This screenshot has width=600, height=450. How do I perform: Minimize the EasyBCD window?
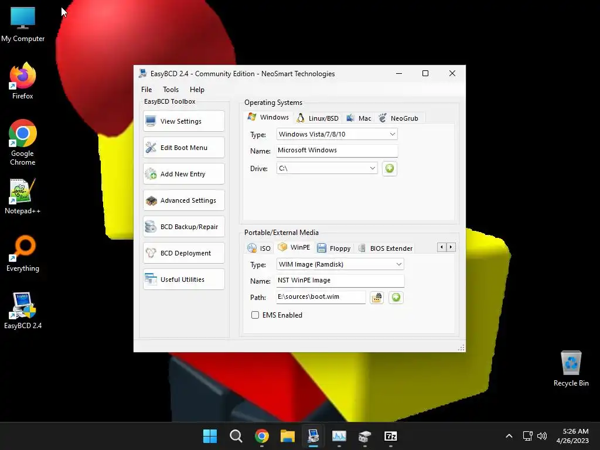coord(399,73)
